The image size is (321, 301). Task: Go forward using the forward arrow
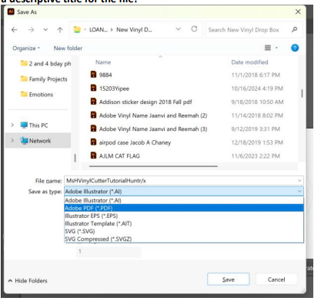(31, 30)
